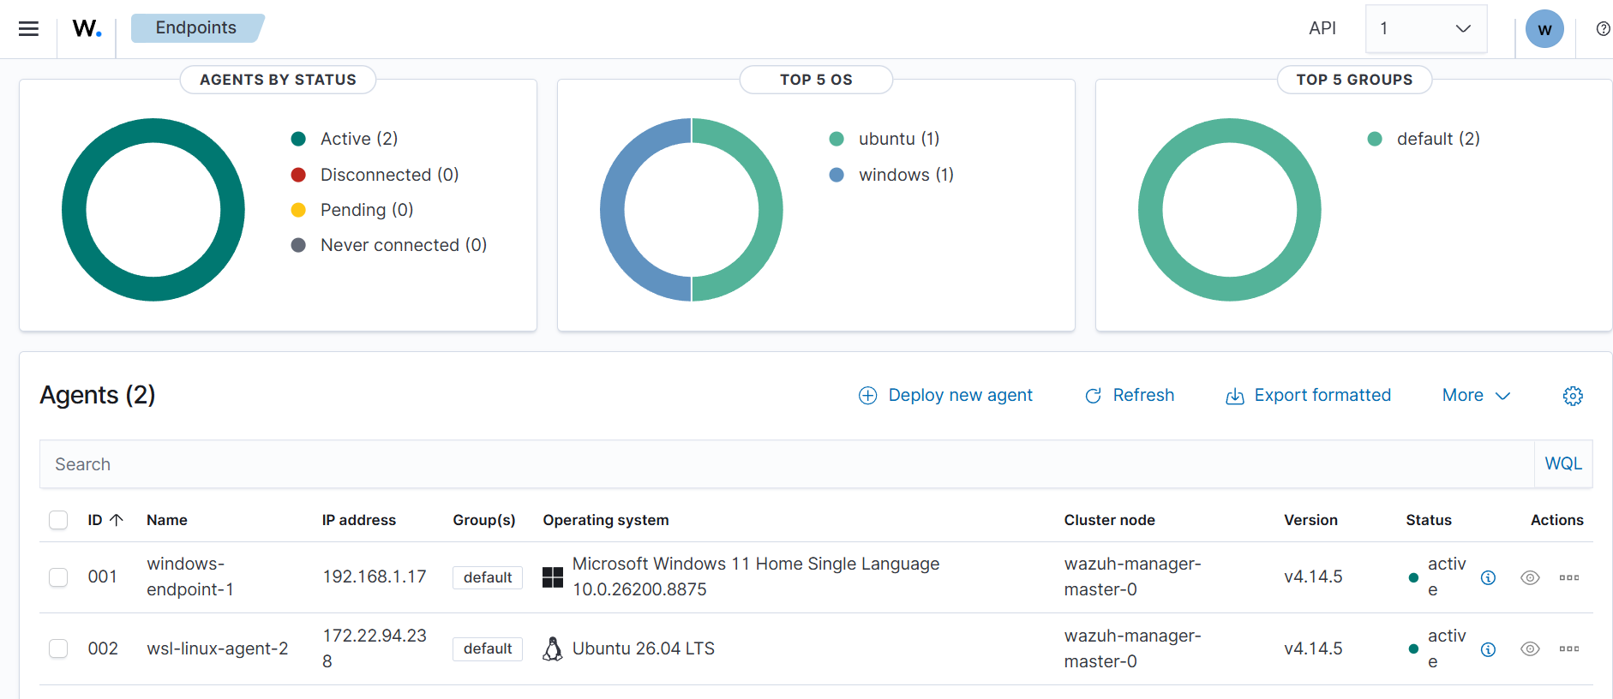
Task: Click ubuntu legend color dot
Action: point(836,139)
